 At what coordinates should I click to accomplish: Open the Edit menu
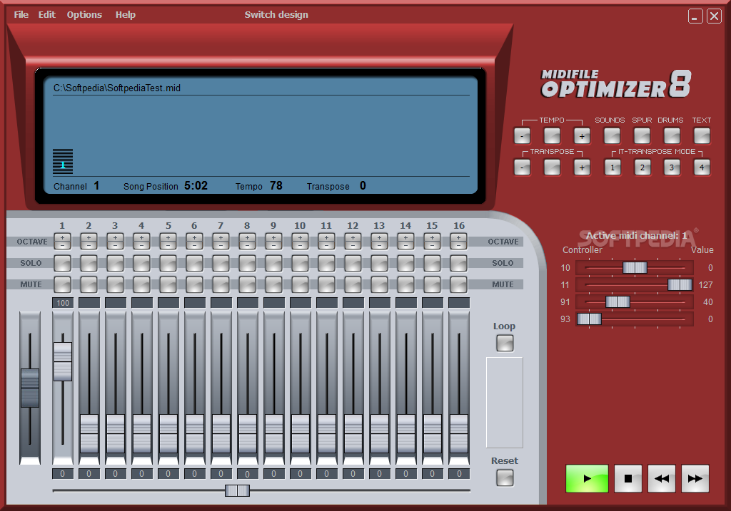click(x=46, y=15)
